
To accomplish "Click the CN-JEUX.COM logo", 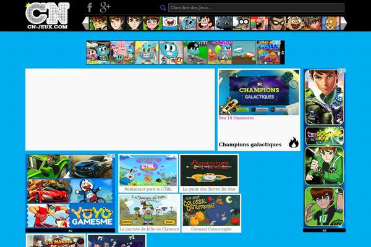I will pyautogui.click(x=48, y=15).
